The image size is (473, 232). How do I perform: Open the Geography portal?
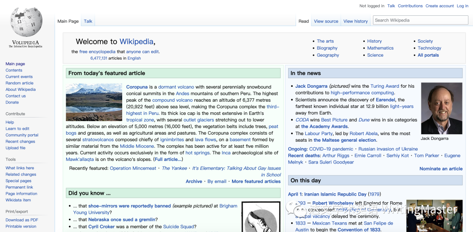tap(328, 55)
